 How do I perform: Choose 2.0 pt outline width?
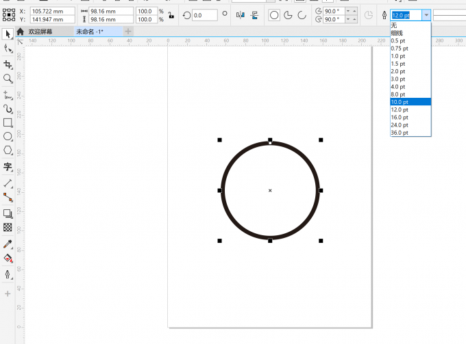[410, 72]
